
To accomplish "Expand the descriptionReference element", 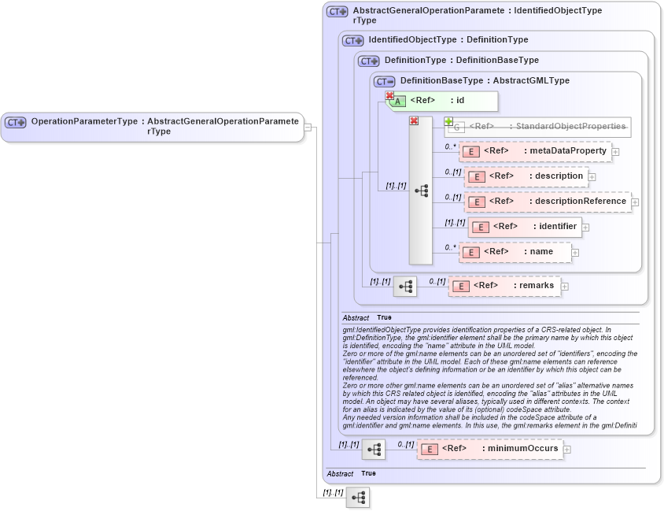I will [x=635, y=202].
